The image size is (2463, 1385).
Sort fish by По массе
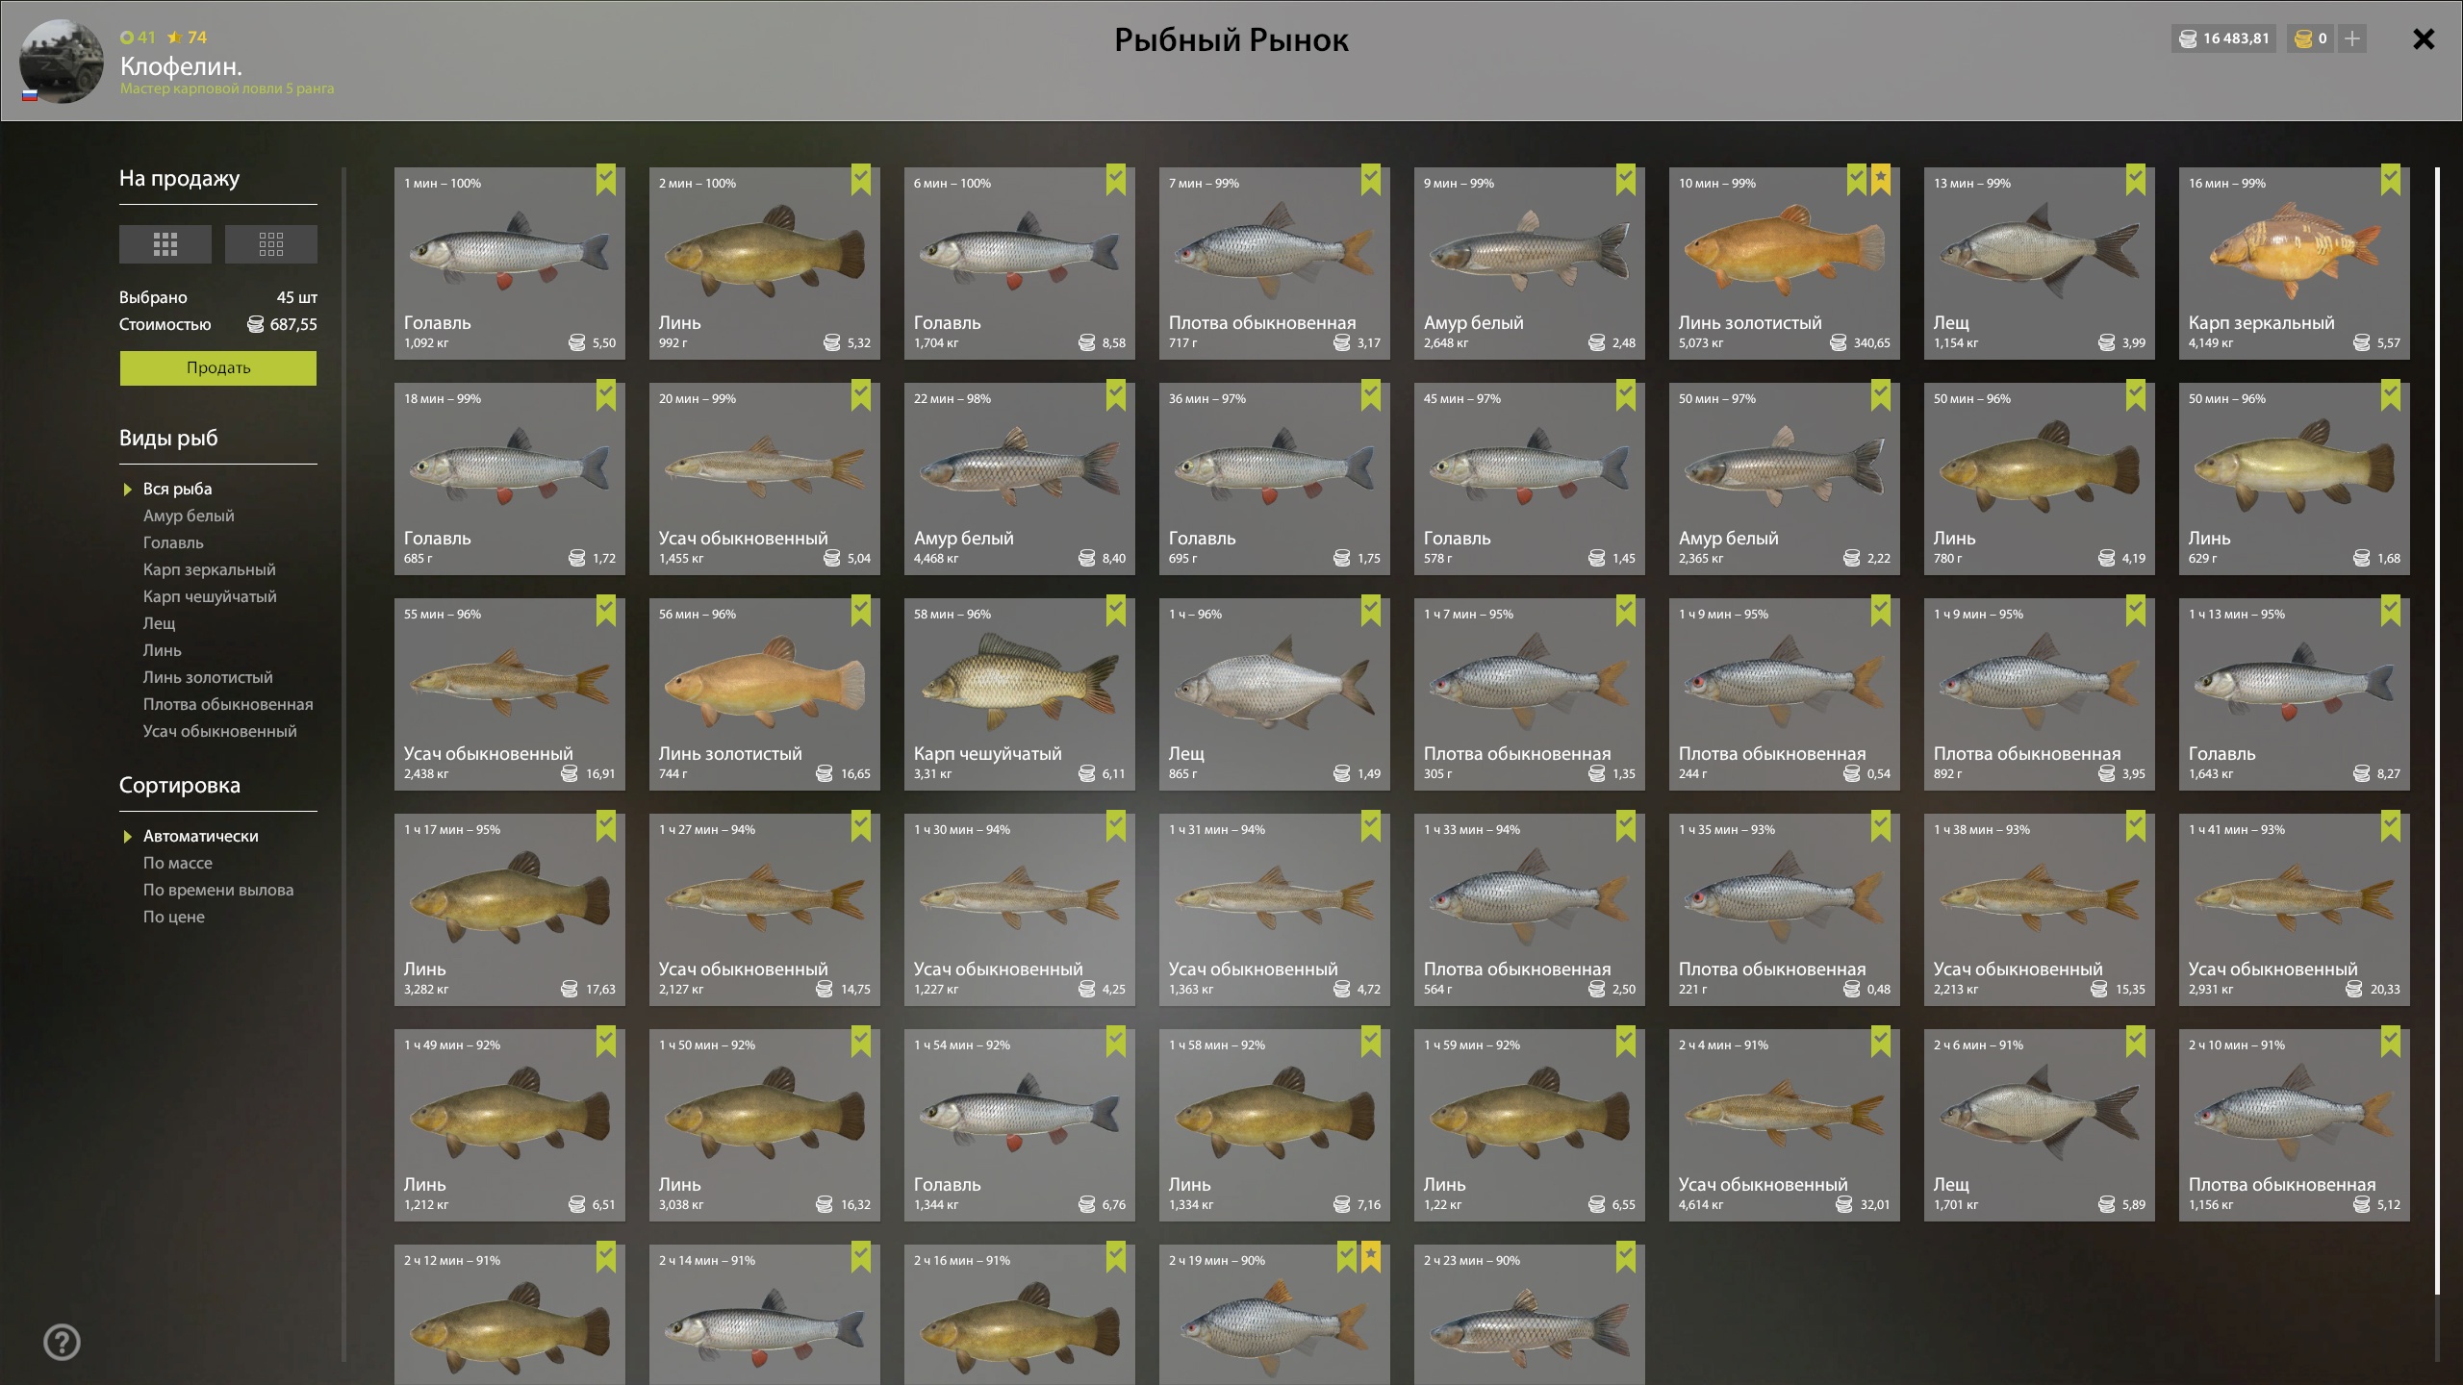coord(178,863)
